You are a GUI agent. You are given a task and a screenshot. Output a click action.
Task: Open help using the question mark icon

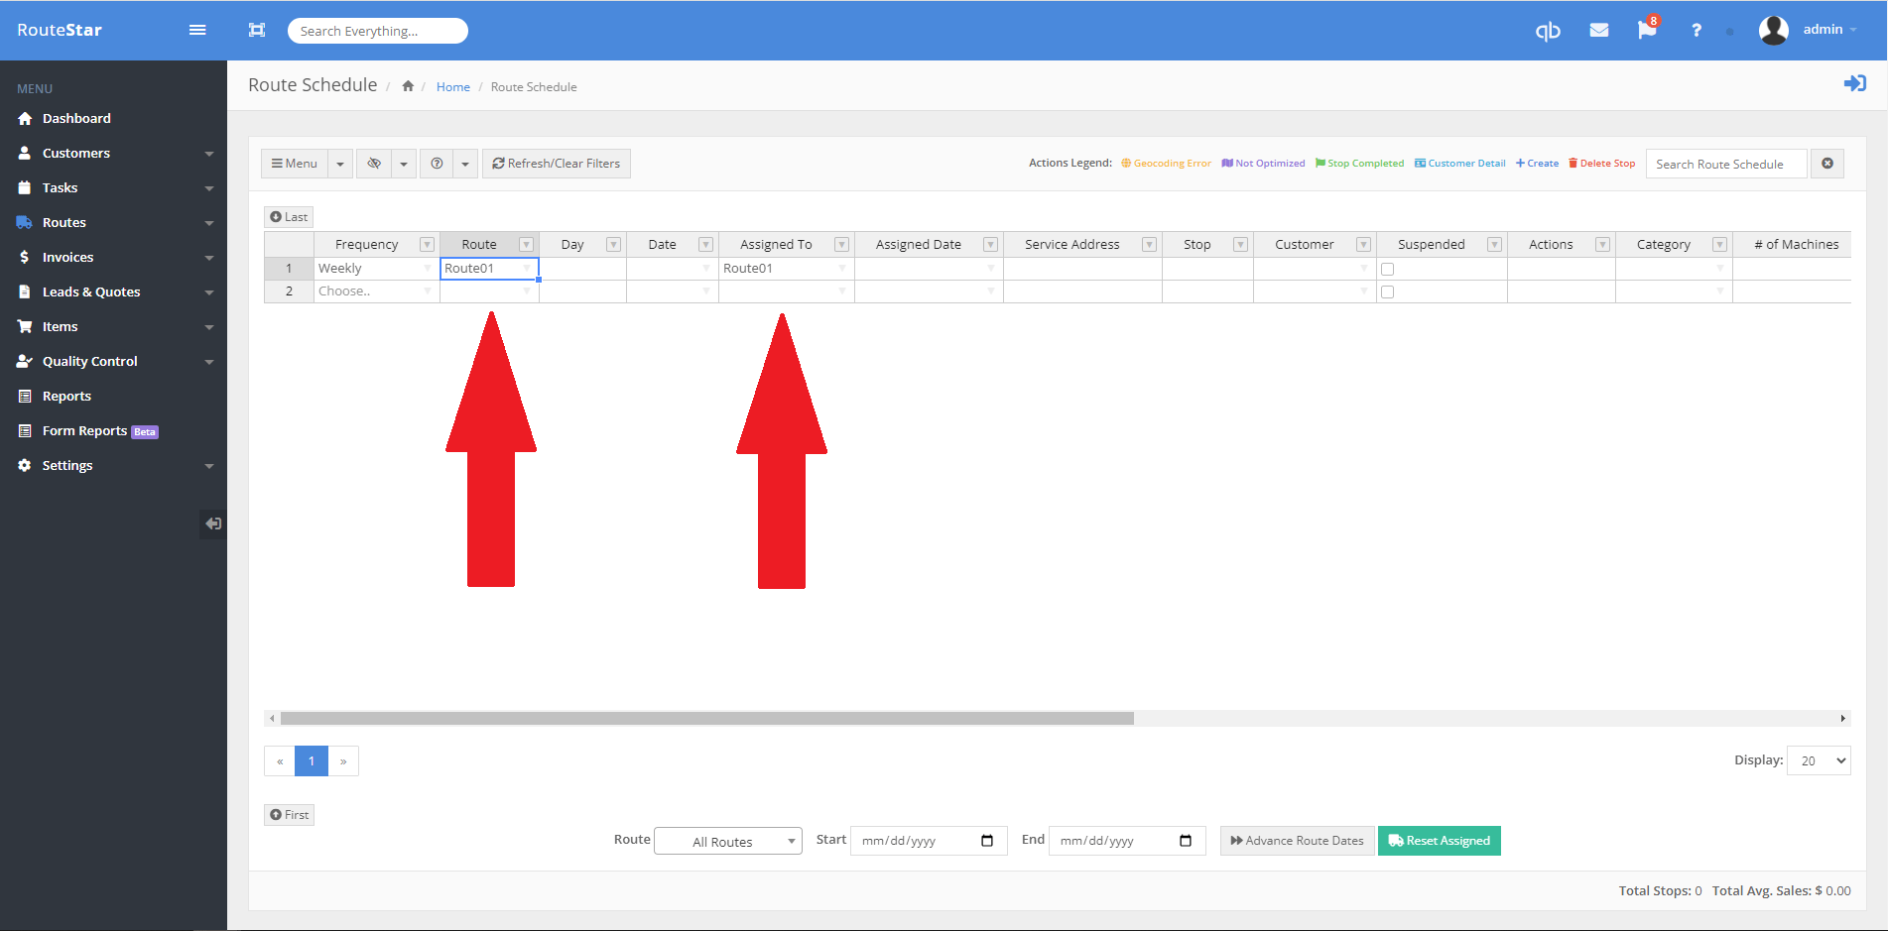point(1696,31)
